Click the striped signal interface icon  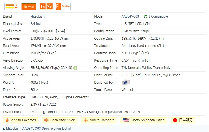12,7
